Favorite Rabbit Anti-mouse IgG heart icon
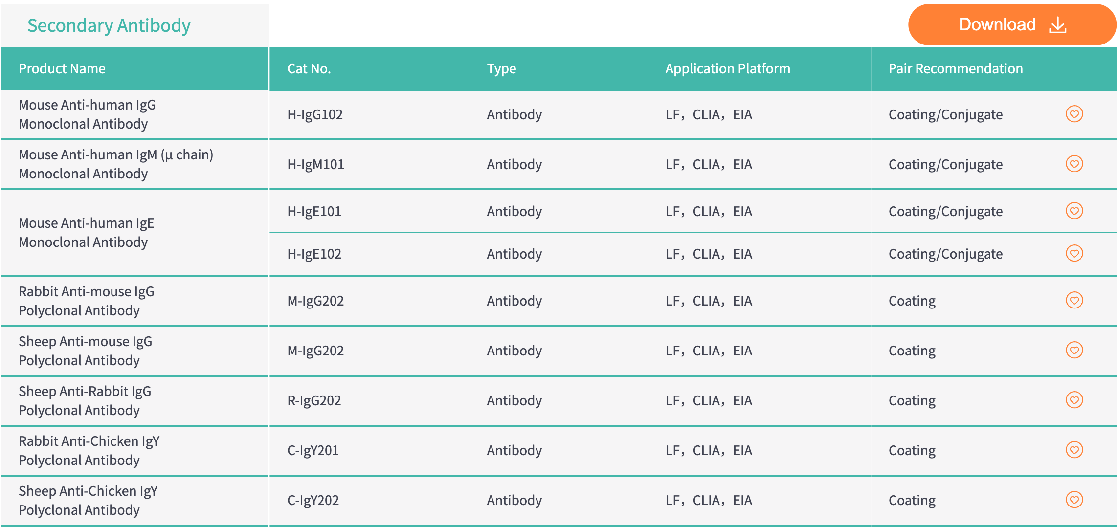The height and width of the screenshot is (528, 1118). pyautogui.click(x=1074, y=300)
